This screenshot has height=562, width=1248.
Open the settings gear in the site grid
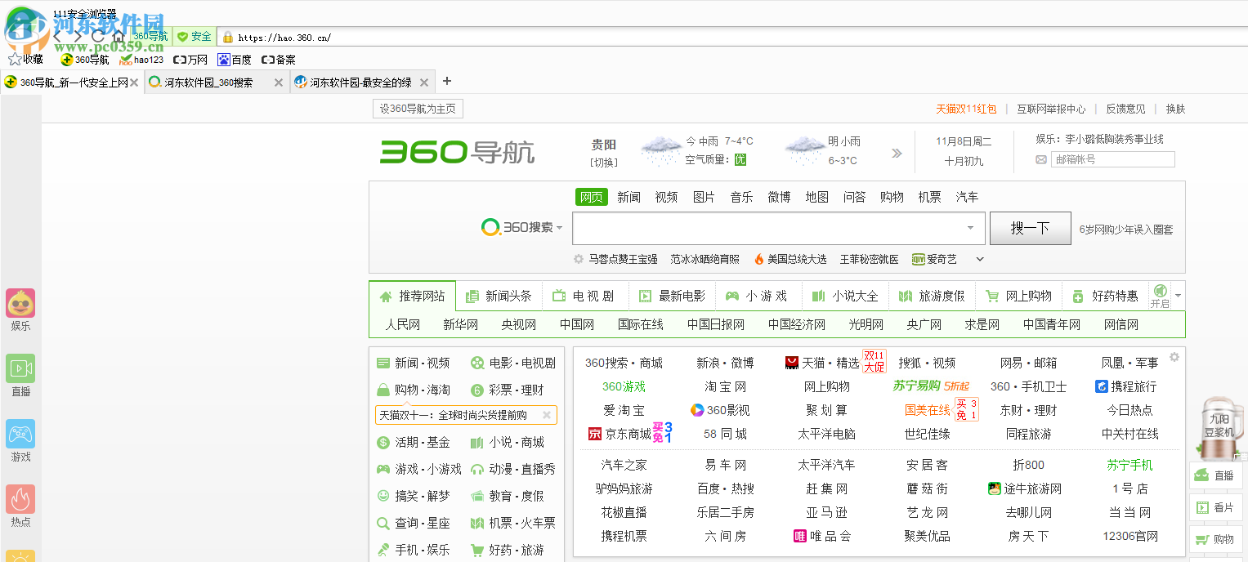(x=1174, y=357)
